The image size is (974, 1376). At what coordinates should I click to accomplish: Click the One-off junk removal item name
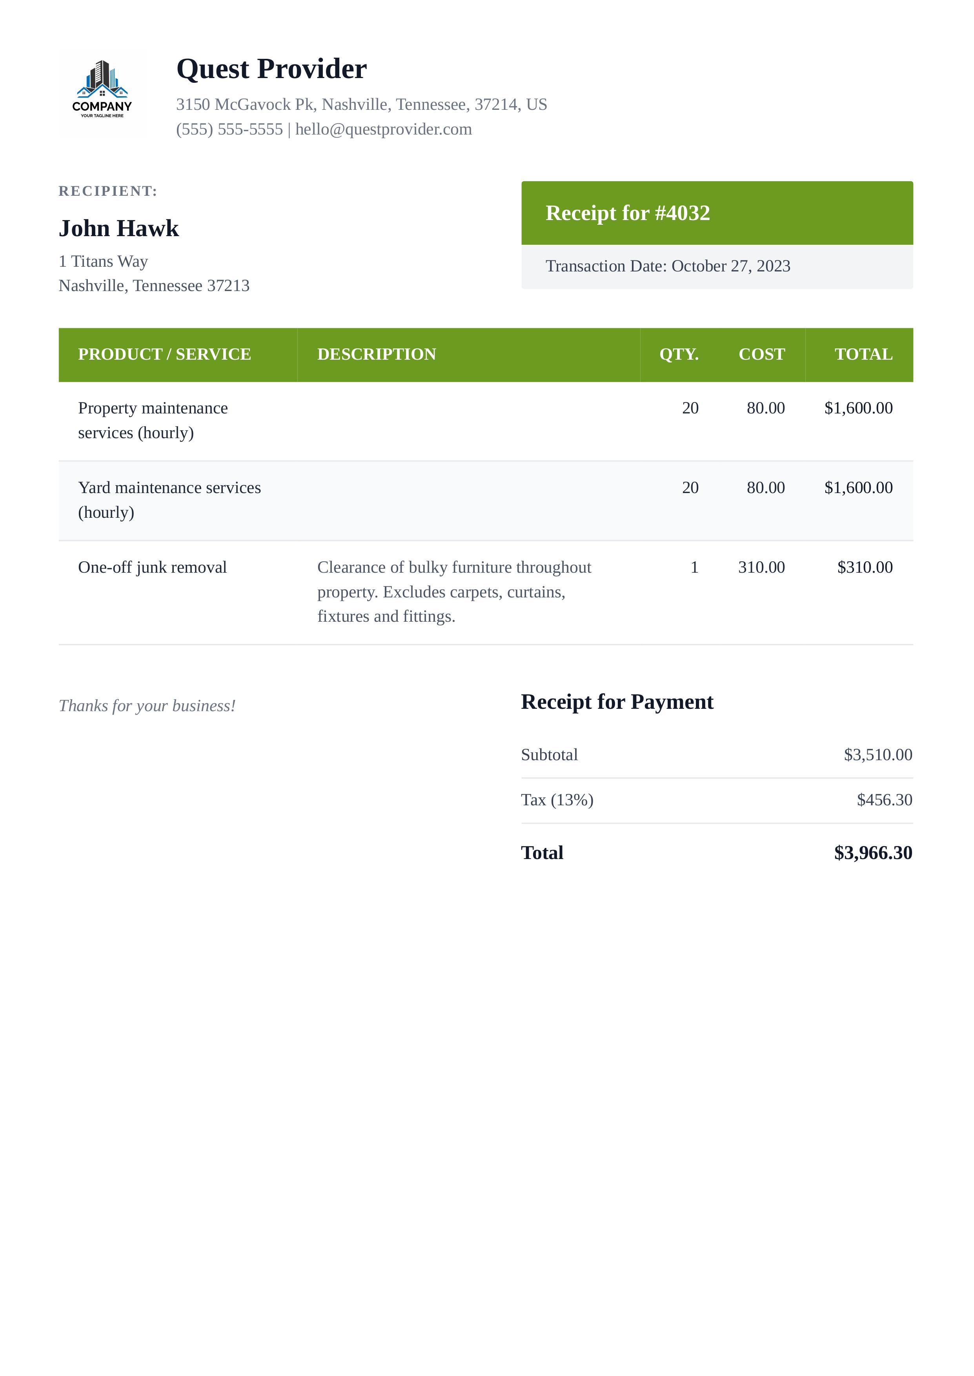[x=152, y=567]
